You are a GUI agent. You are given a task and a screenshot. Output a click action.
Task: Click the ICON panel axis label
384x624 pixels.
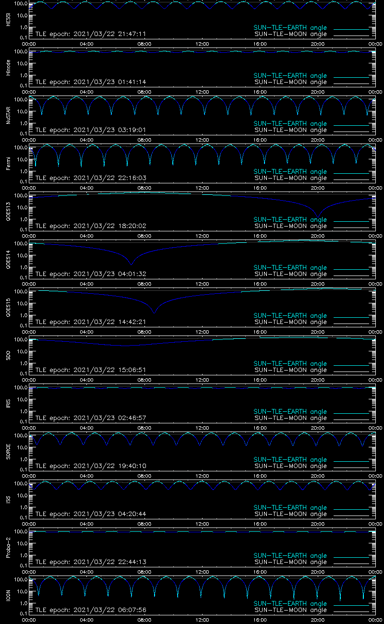click(x=9, y=596)
